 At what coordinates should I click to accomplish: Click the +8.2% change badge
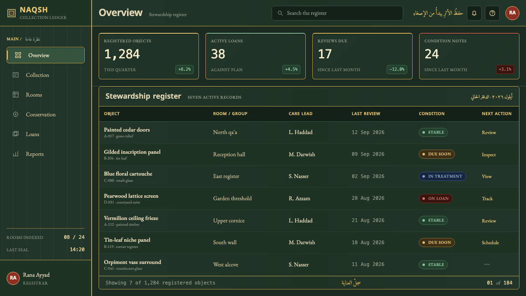[185, 69]
